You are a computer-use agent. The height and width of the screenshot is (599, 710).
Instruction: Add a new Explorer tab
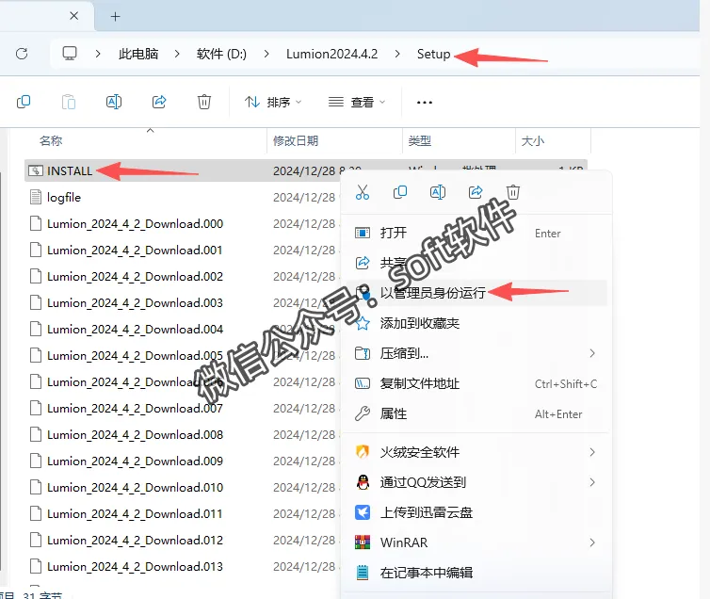click(116, 17)
